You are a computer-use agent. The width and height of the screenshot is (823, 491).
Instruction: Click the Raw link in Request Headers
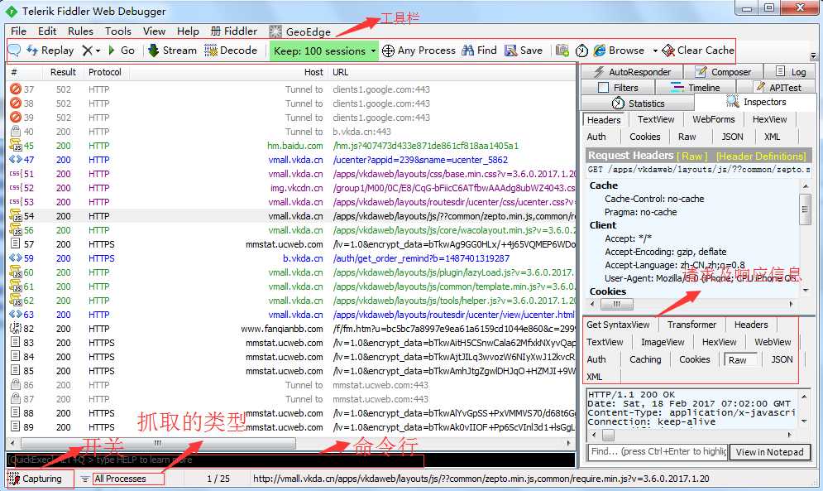(691, 156)
